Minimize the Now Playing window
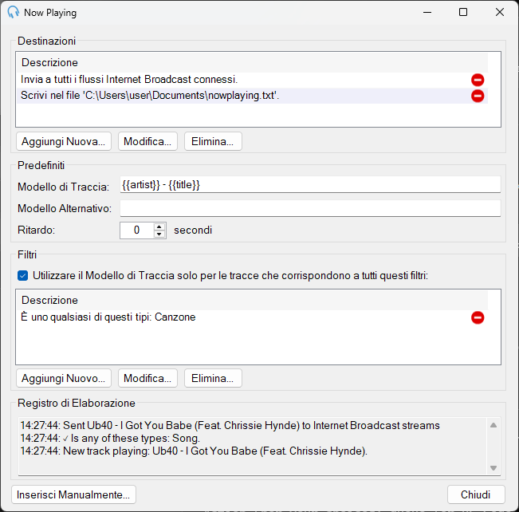This screenshot has width=519, height=512. pyautogui.click(x=427, y=12)
